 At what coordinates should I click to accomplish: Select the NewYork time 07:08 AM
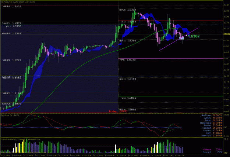(x=217, y=136)
